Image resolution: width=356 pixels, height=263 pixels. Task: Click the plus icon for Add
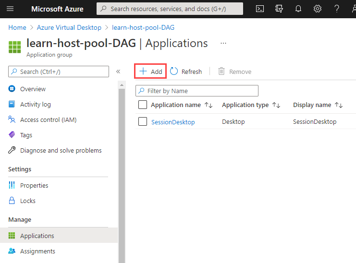[x=143, y=71]
